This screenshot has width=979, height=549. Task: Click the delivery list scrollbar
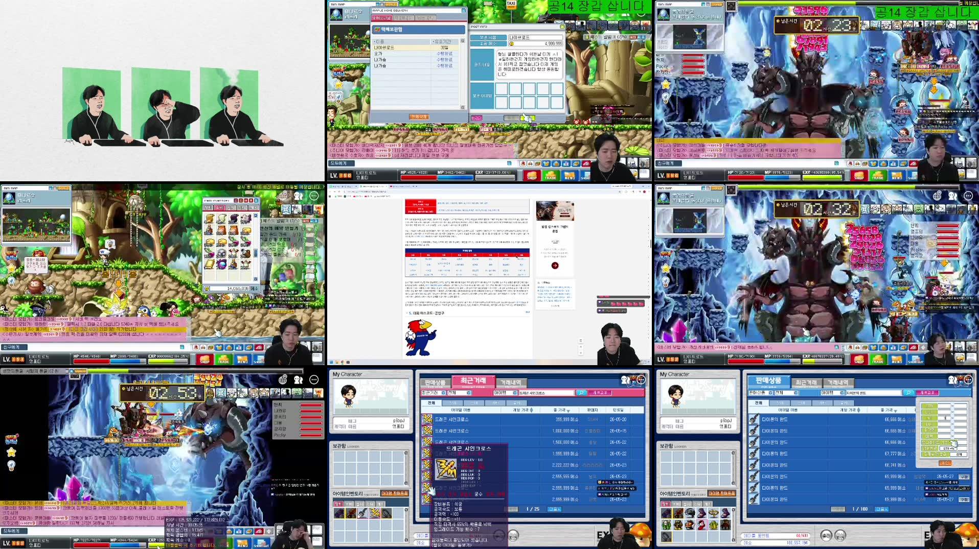point(463,74)
